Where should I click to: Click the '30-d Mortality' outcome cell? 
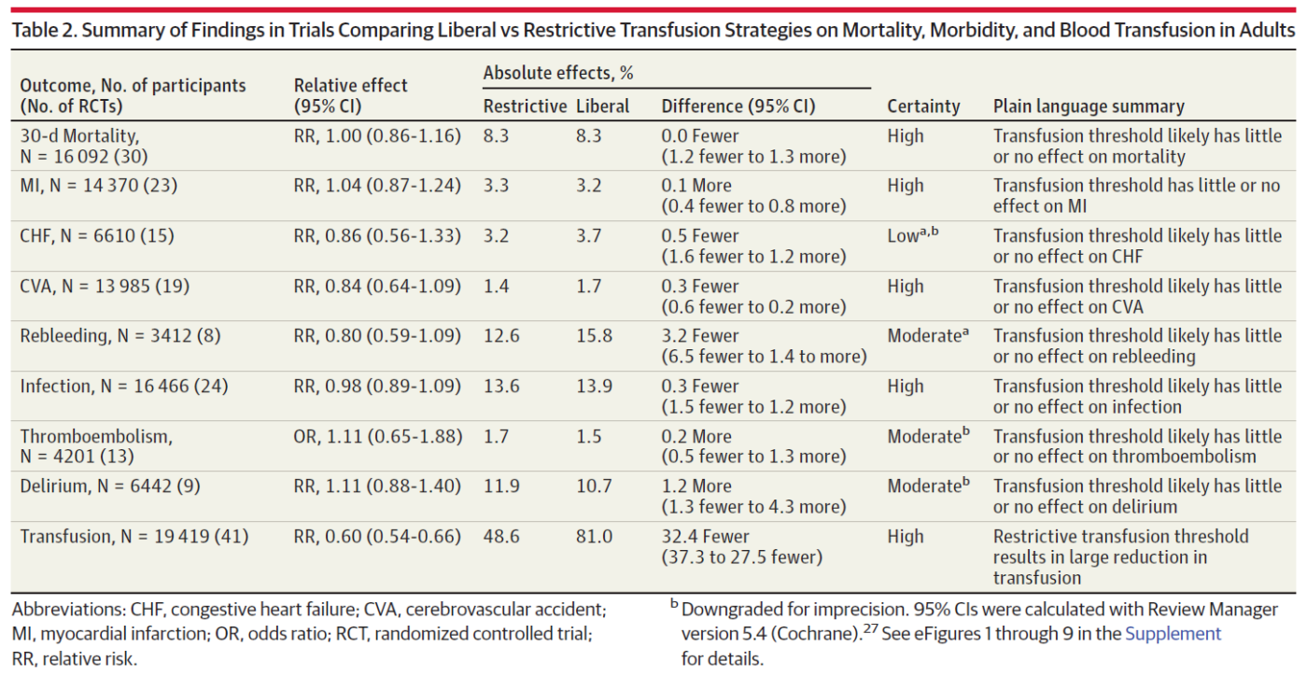80,136
